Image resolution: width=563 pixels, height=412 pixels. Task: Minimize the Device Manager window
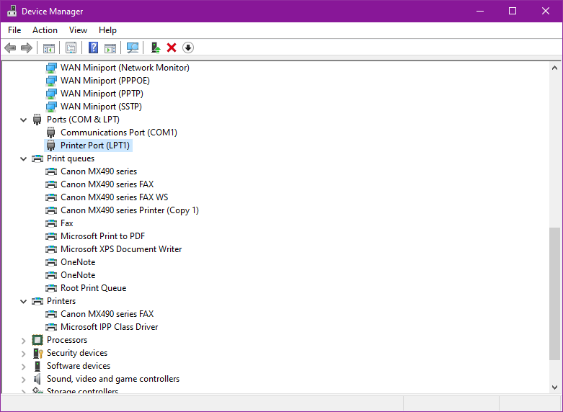click(x=480, y=11)
